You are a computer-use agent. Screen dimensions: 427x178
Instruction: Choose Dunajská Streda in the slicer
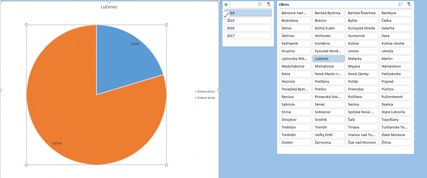362,28
